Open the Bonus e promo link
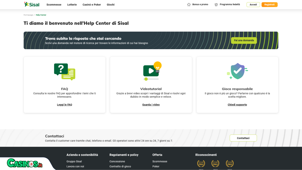The width and height of the screenshot is (302, 170). click(200, 4)
